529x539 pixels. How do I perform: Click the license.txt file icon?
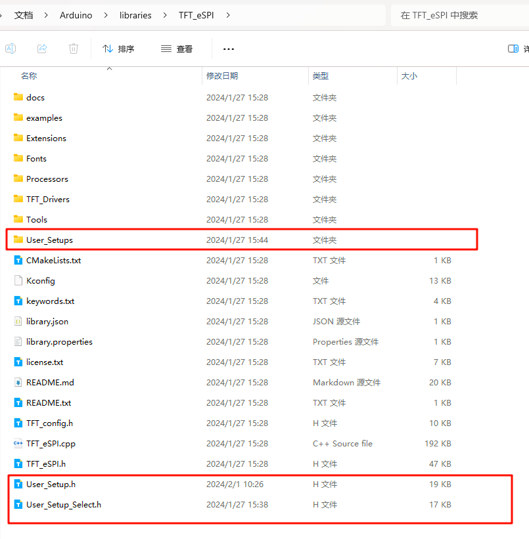18,362
